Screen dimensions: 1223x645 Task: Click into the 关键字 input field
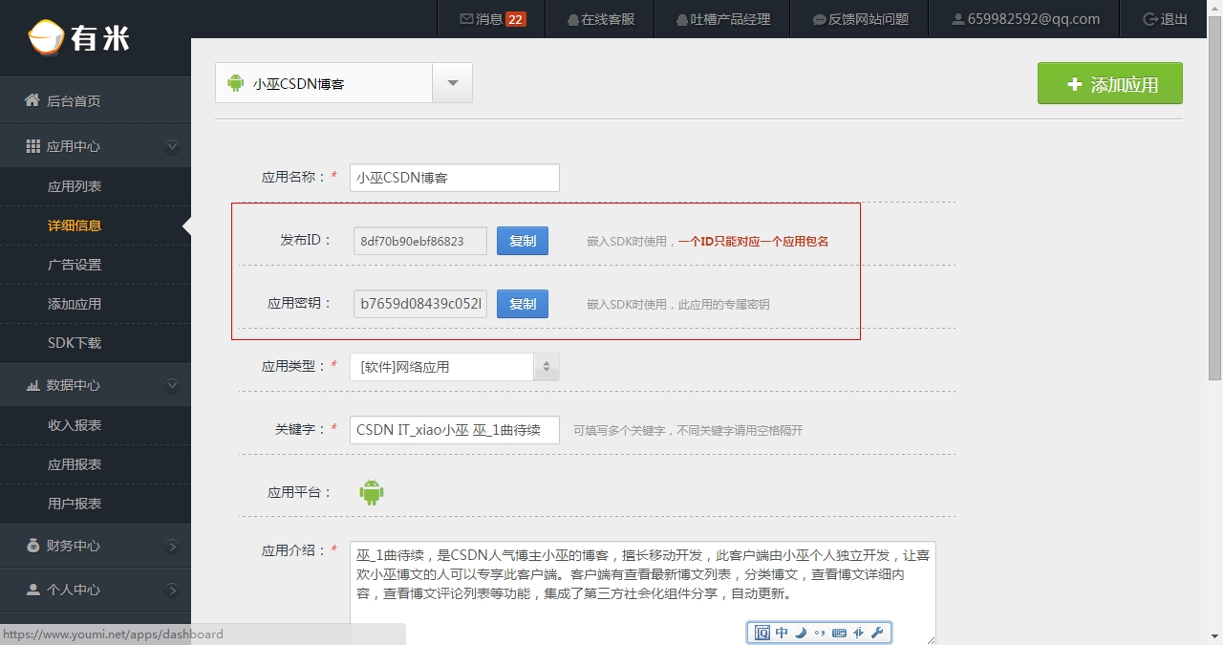pyautogui.click(x=454, y=430)
